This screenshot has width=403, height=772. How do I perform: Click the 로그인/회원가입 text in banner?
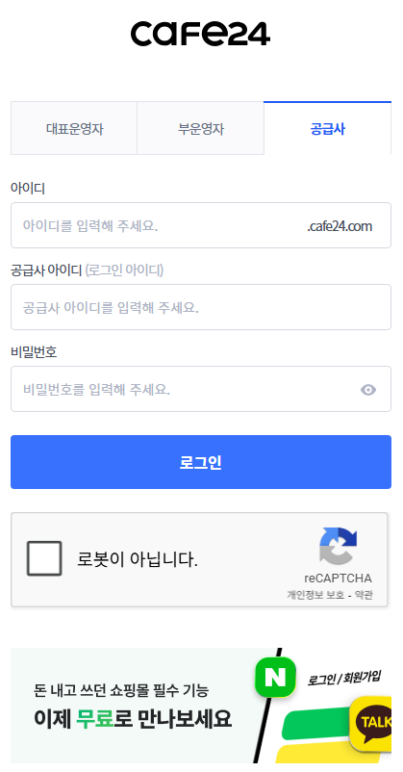(x=344, y=678)
